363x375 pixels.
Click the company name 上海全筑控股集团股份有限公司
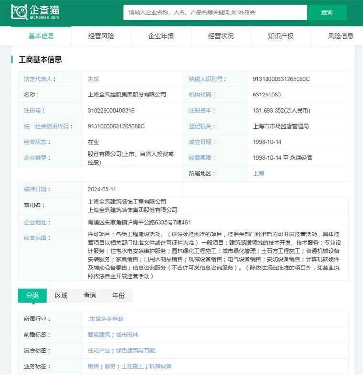(127, 95)
